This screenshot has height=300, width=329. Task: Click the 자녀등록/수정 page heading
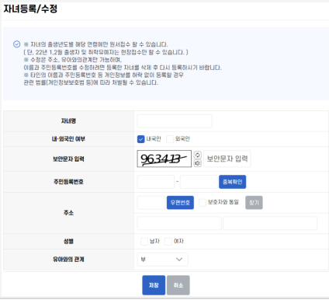pyautogui.click(x=30, y=9)
